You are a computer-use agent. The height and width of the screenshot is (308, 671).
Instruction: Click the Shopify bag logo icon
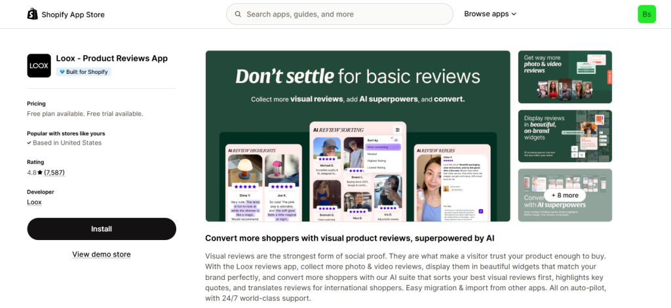[33, 14]
